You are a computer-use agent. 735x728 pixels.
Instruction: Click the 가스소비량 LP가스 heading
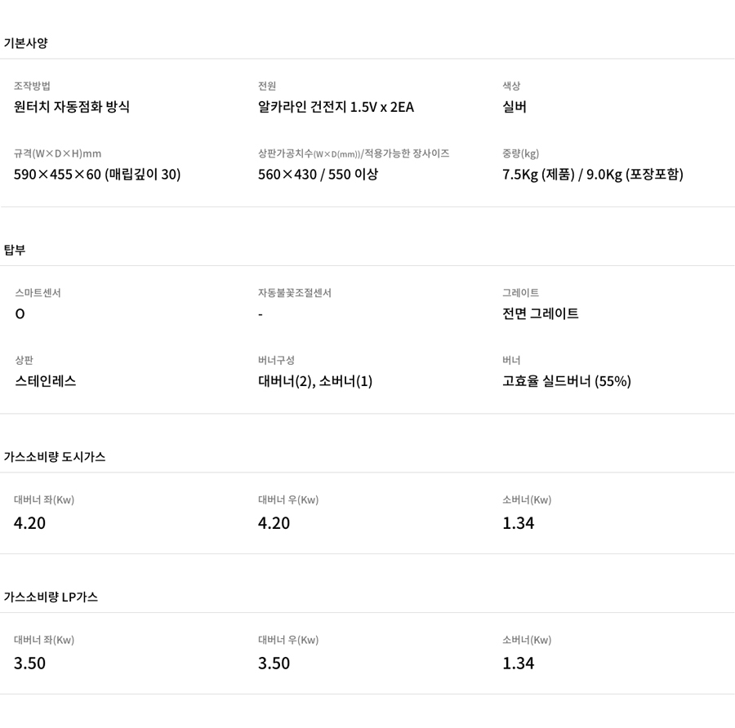(x=51, y=597)
